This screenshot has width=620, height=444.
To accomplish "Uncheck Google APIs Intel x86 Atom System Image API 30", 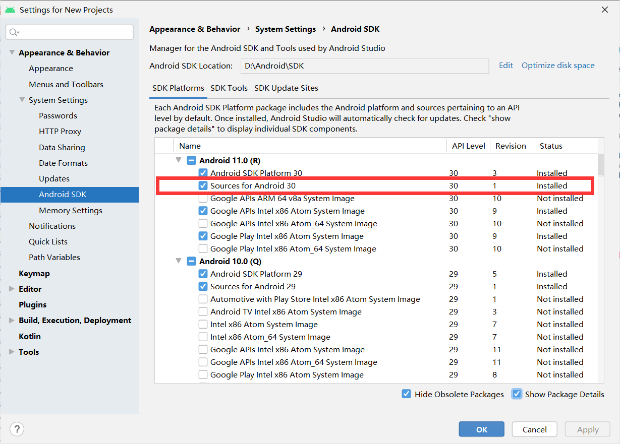I will 203,211.
